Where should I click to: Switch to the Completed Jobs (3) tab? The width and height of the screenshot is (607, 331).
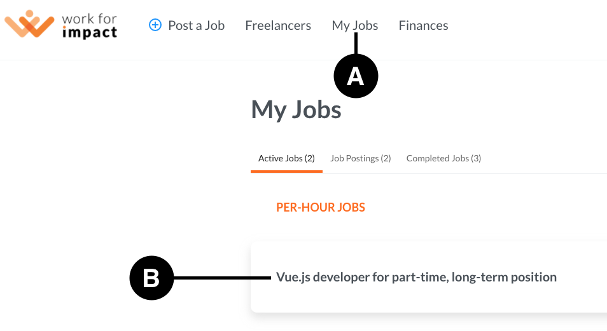443,159
